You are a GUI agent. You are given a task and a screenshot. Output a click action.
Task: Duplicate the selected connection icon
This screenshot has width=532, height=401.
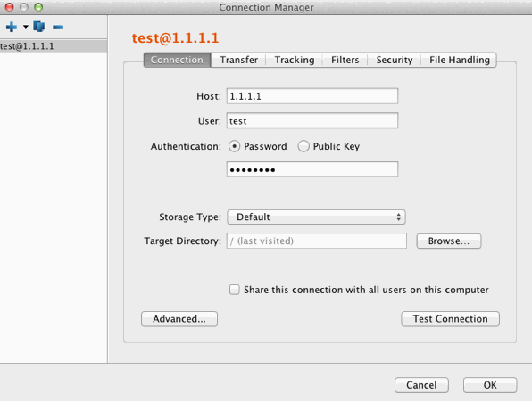pyautogui.click(x=39, y=27)
